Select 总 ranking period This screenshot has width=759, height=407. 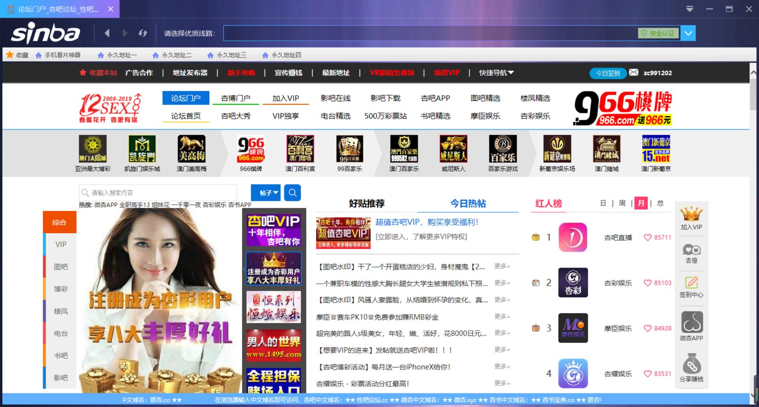pos(660,203)
